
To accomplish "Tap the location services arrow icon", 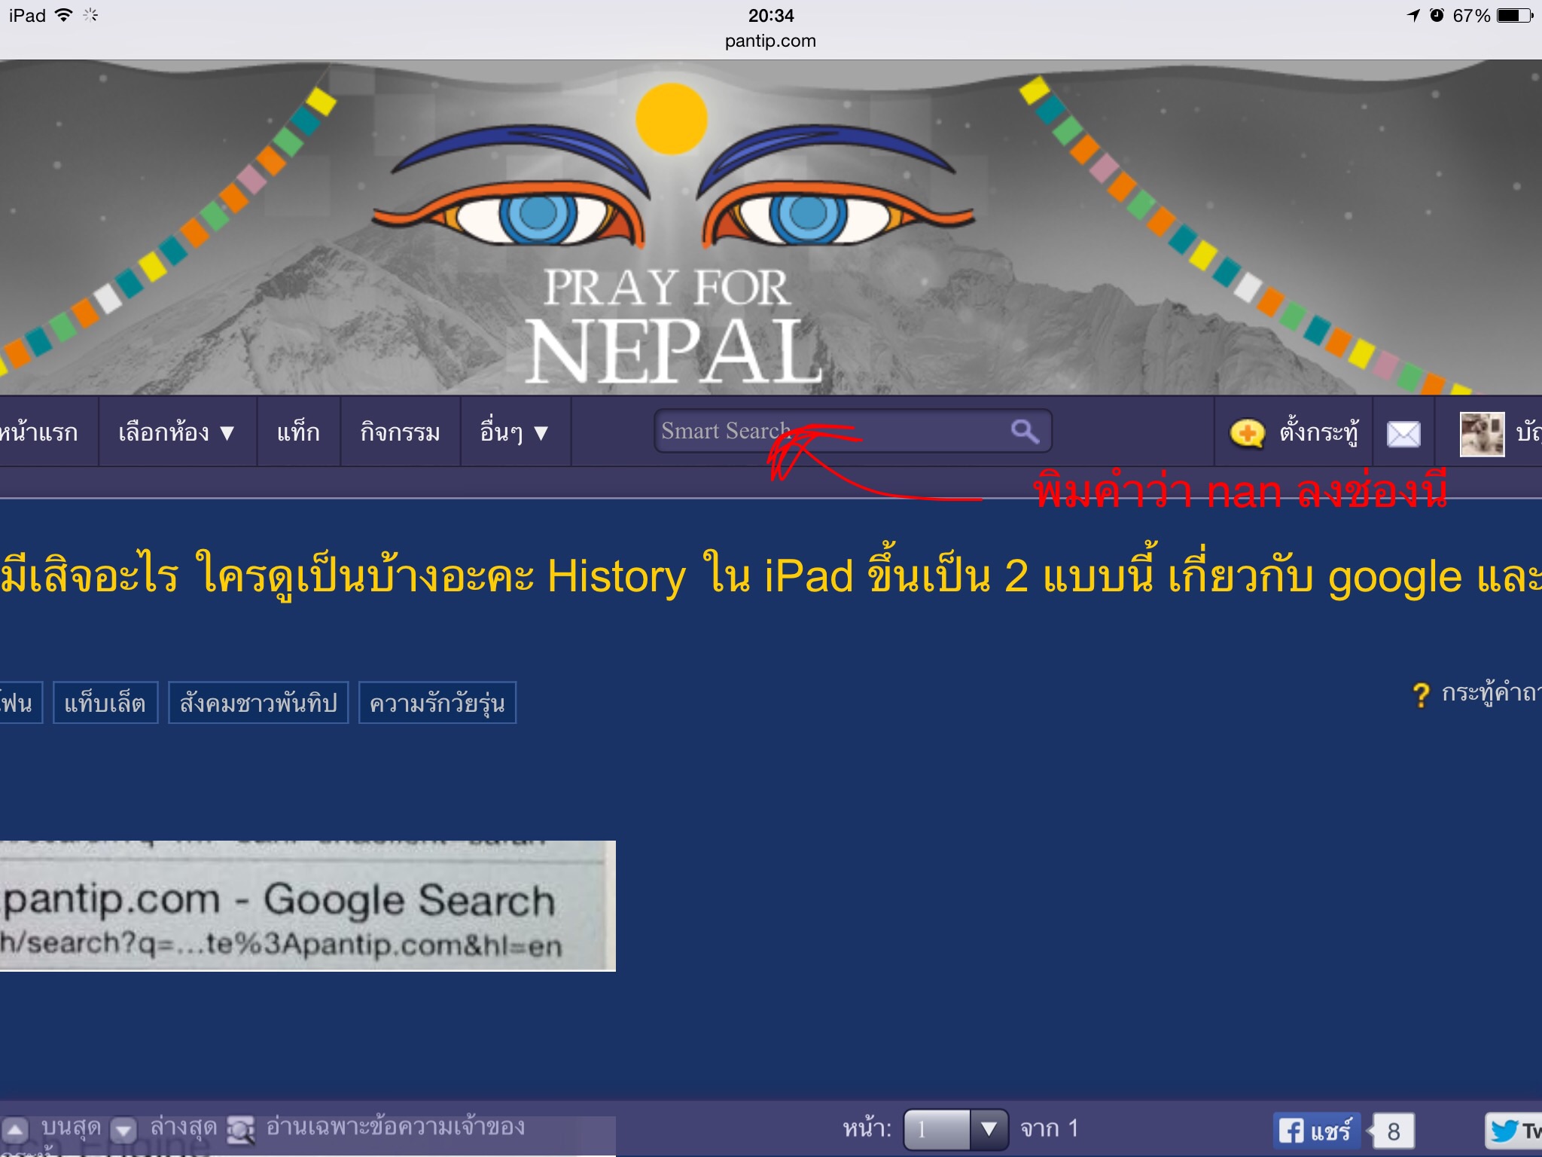I will click(1413, 15).
